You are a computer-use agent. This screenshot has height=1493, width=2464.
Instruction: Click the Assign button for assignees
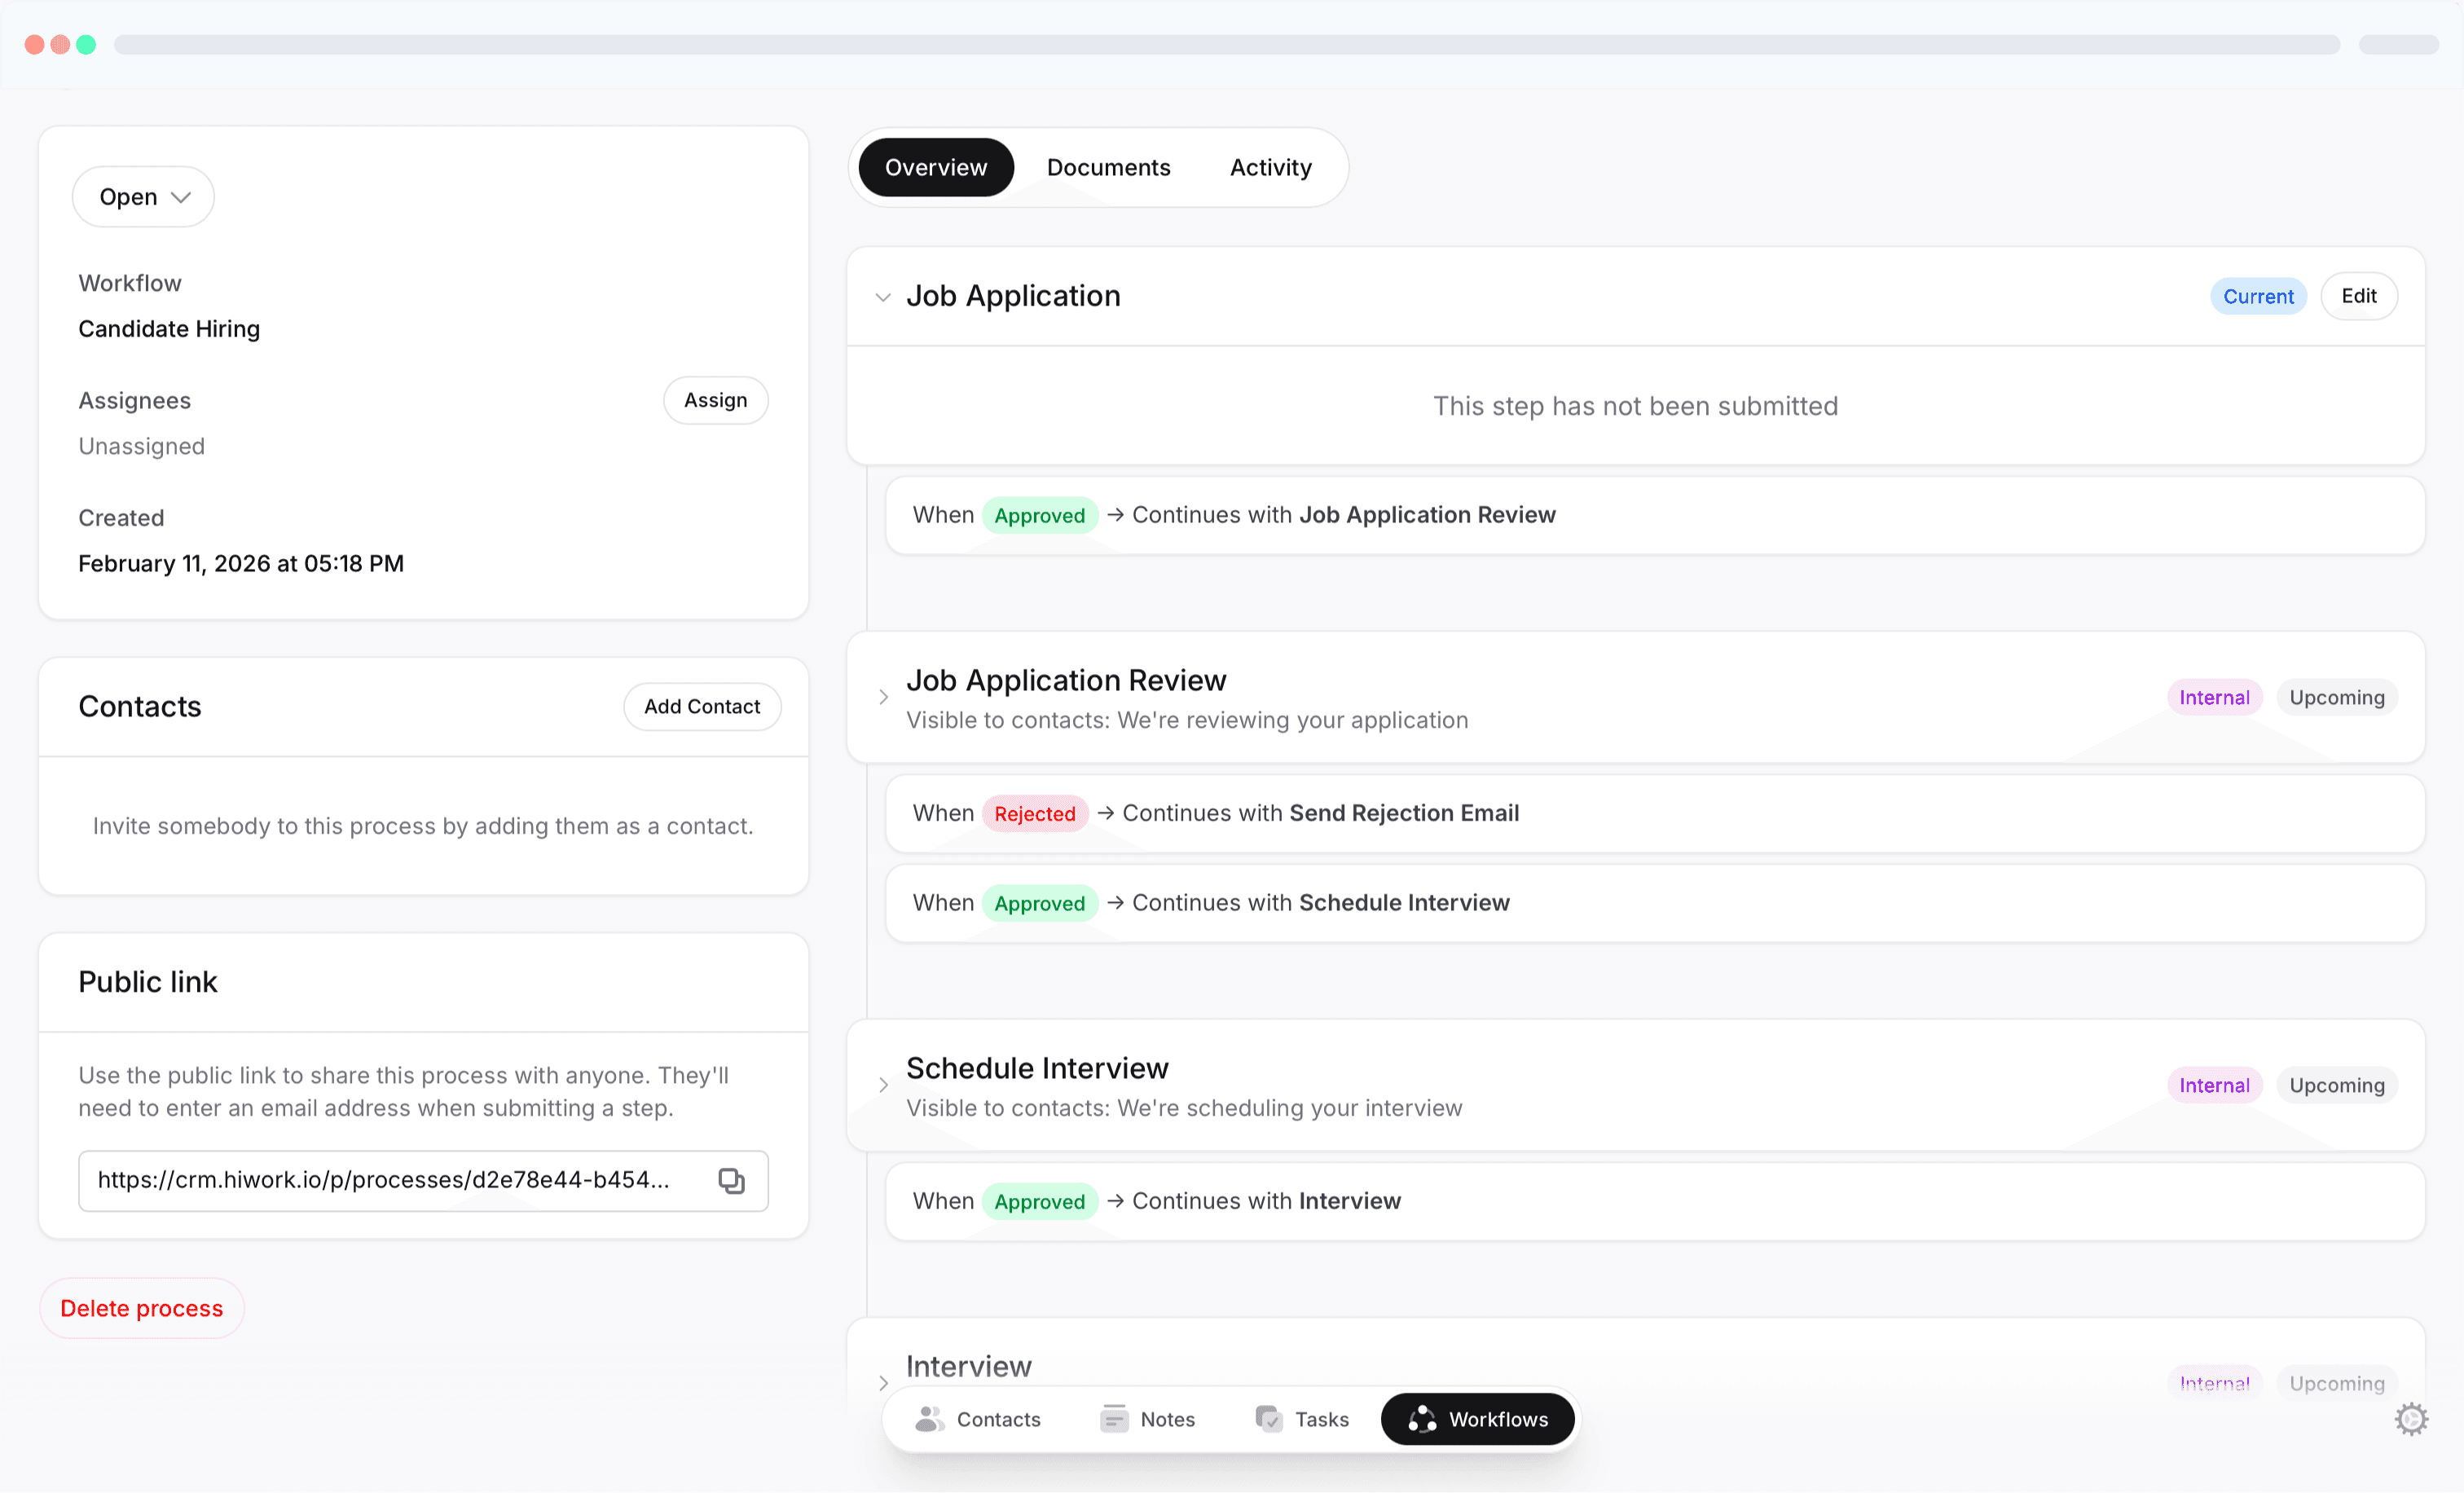tap(715, 400)
